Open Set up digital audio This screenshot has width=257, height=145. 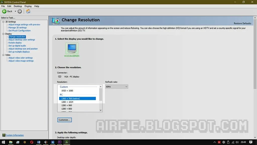coord(17,46)
